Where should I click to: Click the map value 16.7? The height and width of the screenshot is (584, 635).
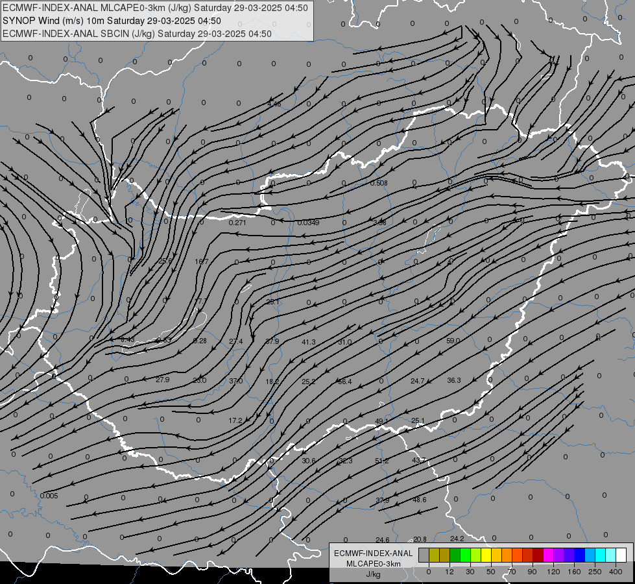click(x=201, y=262)
